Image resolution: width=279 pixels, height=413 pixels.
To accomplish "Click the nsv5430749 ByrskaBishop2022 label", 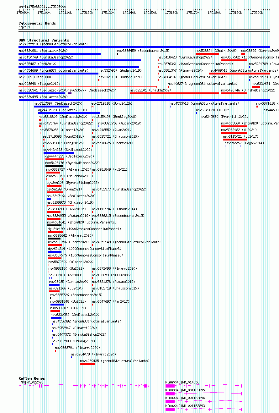I will pyautogui.click(x=46, y=57).
